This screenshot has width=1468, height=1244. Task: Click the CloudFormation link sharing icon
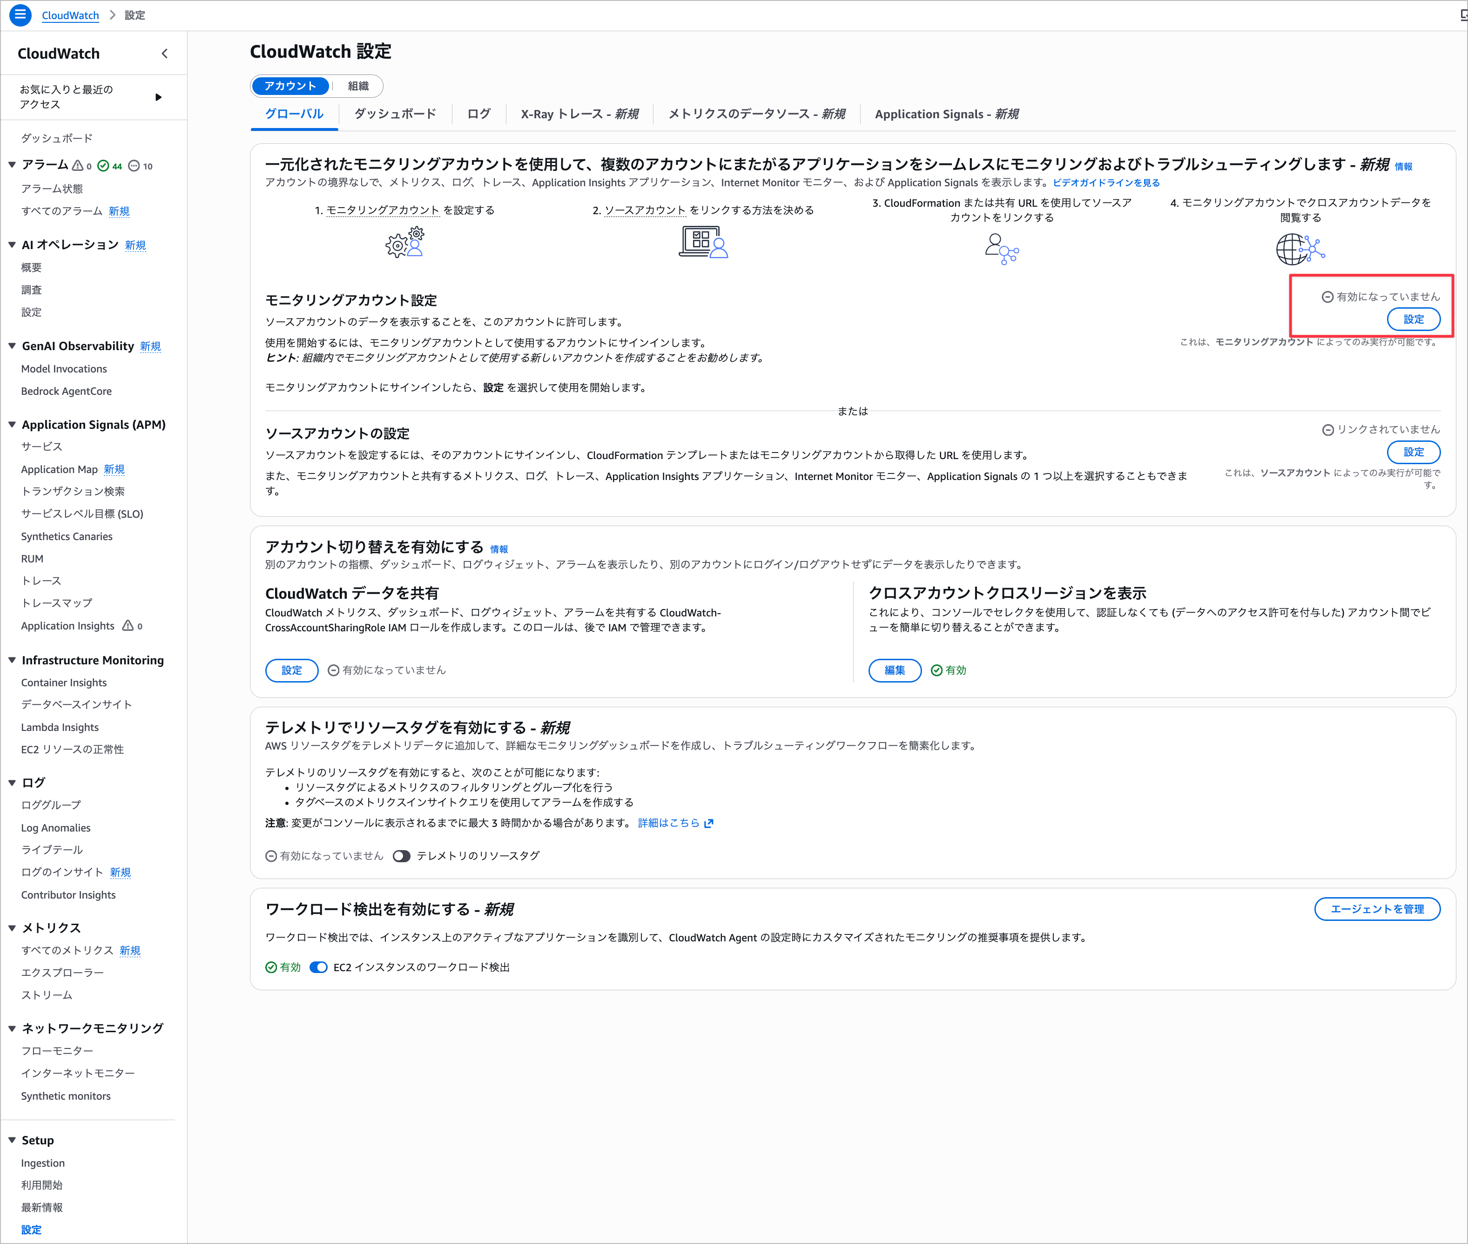tap(1001, 249)
